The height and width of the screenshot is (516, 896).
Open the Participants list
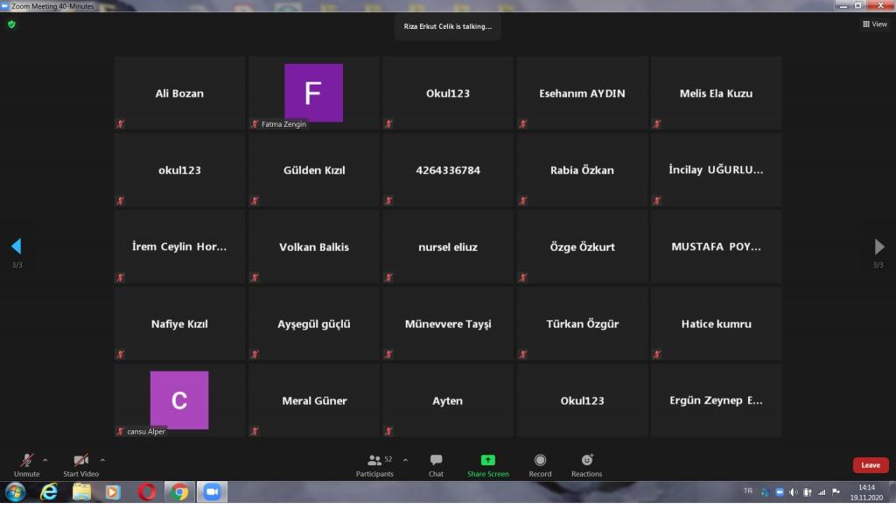375,461
